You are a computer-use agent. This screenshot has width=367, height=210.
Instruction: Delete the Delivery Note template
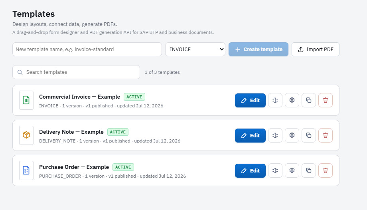(x=326, y=135)
